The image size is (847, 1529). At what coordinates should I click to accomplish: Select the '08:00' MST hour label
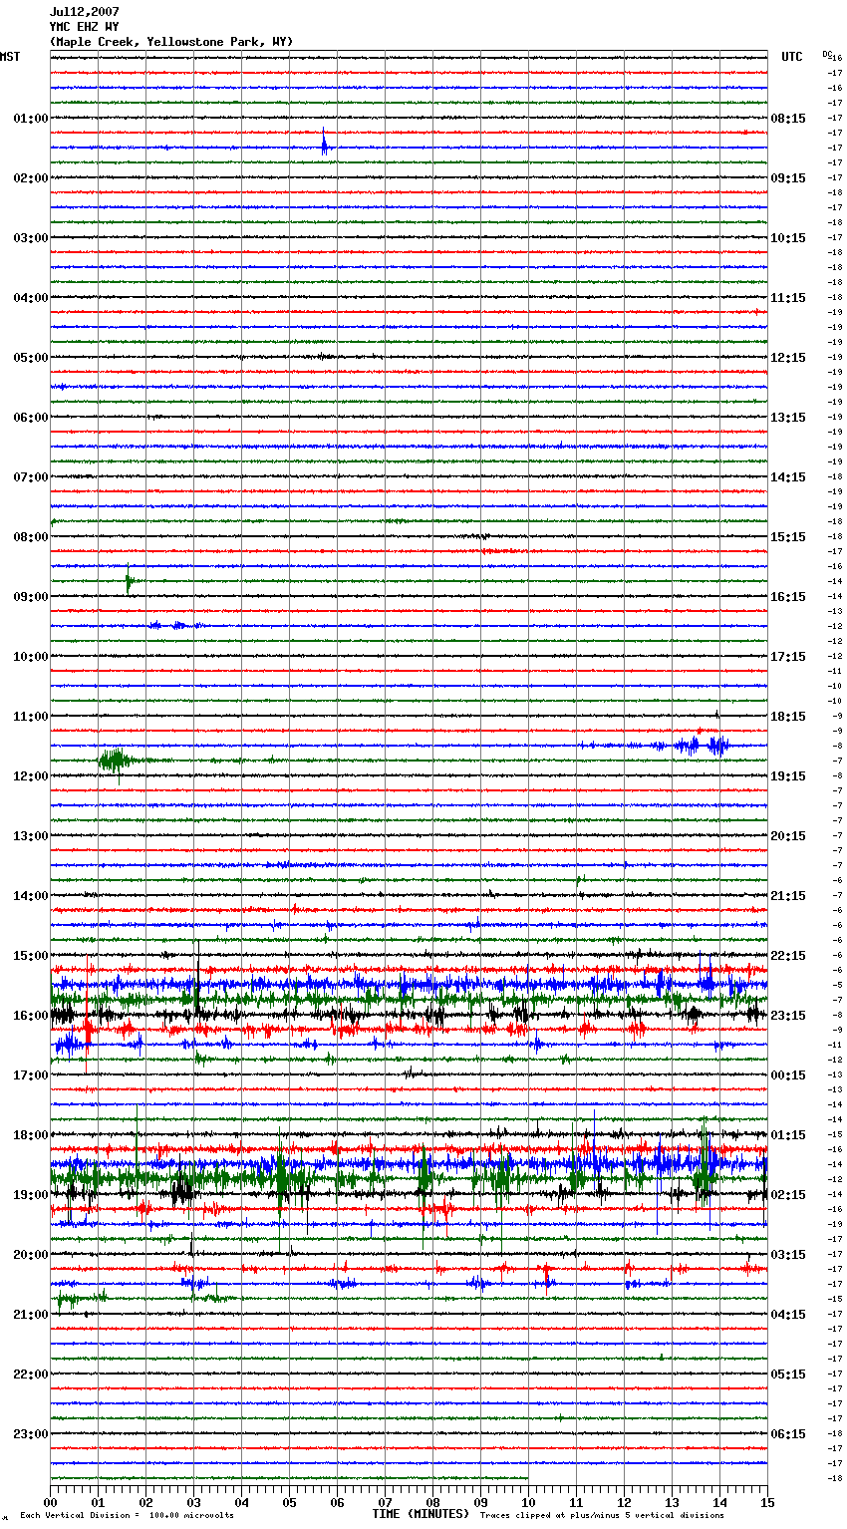click(30, 537)
